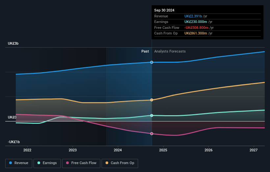Viewport: 270px width, 172px height.
Task: Click the Cash From Op label in tooltip
Action: coord(166,33)
